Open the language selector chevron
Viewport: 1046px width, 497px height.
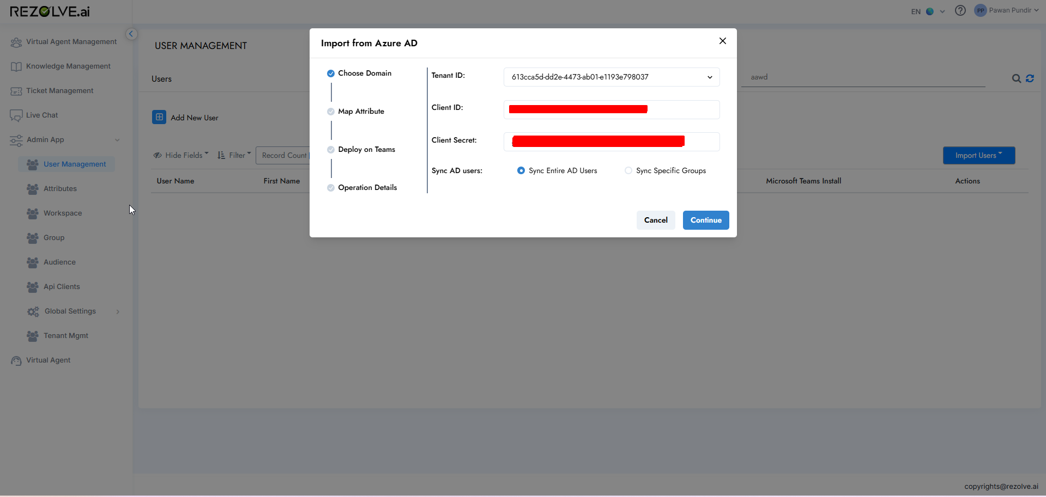point(942,11)
